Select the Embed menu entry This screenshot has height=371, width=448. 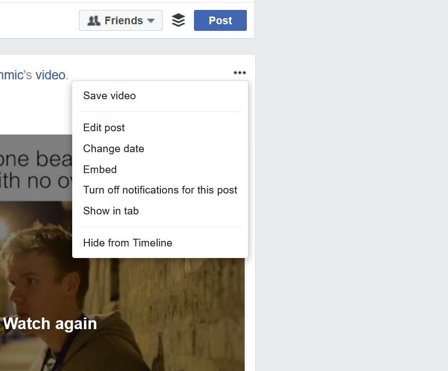[x=100, y=170]
